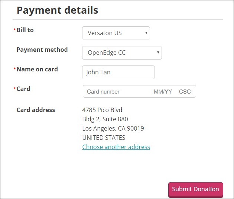Click the arrow on the Payment method dropdown
Image resolution: width=234 pixels, height=199 pixels.
tap(158, 53)
